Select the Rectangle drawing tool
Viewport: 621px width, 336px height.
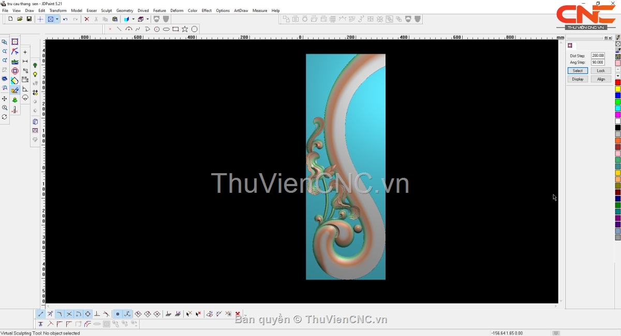click(x=175, y=29)
